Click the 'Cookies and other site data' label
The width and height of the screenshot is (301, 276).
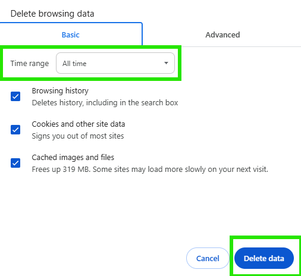click(79, 124)
